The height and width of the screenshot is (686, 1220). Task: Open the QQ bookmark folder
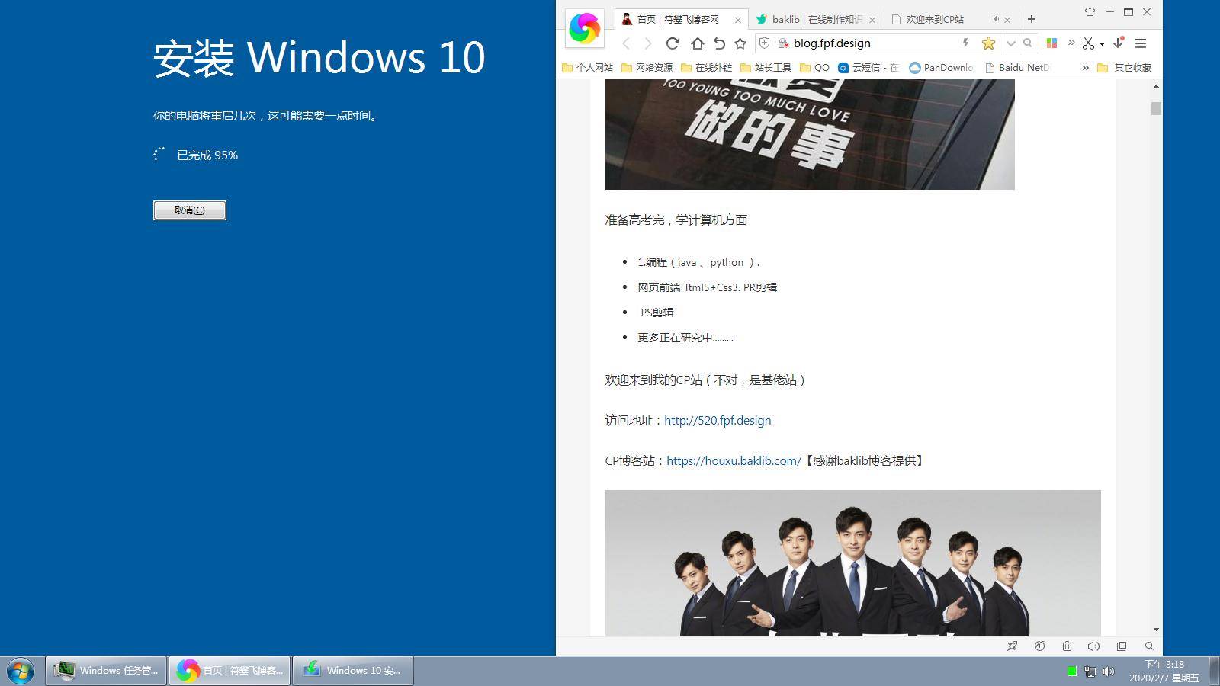click(x=814, y=68)
